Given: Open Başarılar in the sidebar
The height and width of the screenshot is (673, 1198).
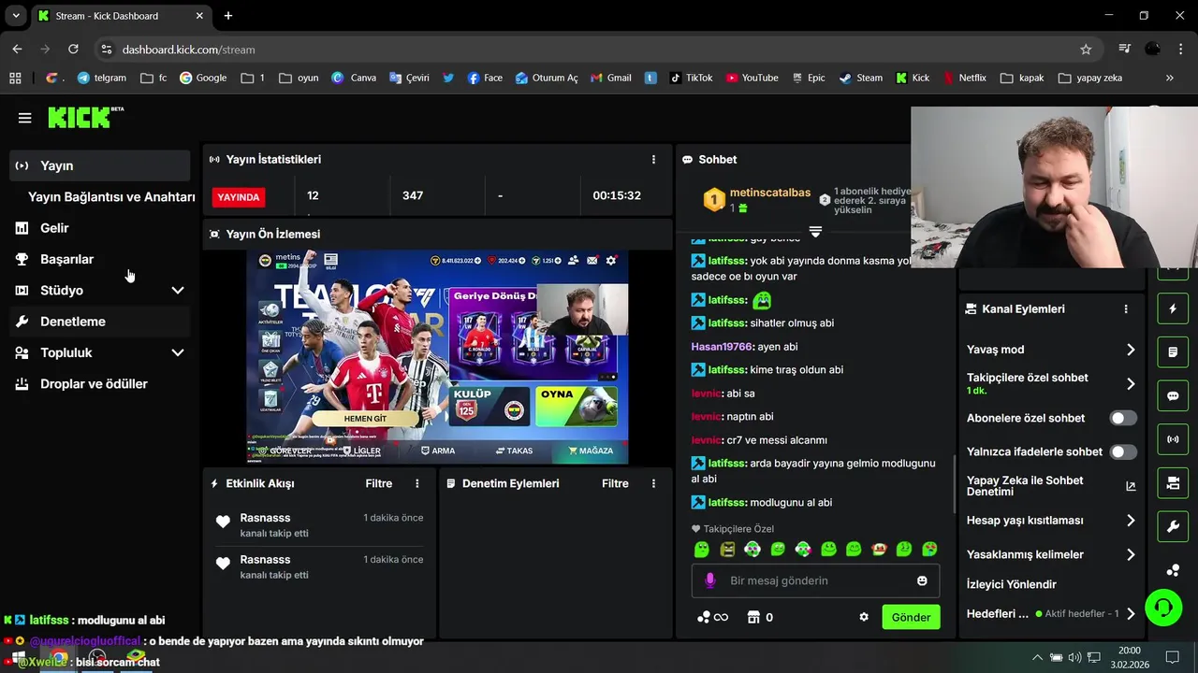Looking at the screenshot, I should pyautogui.click(x=99, y=259).
